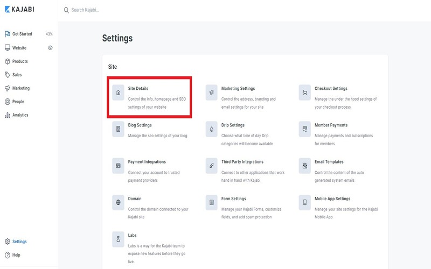
Task: Click the Email Templates envelope icon
Action: pyautogui.click(x=304, y=166)
